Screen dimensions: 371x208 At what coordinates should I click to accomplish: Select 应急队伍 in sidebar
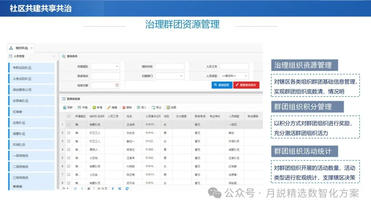coord(31,123)
